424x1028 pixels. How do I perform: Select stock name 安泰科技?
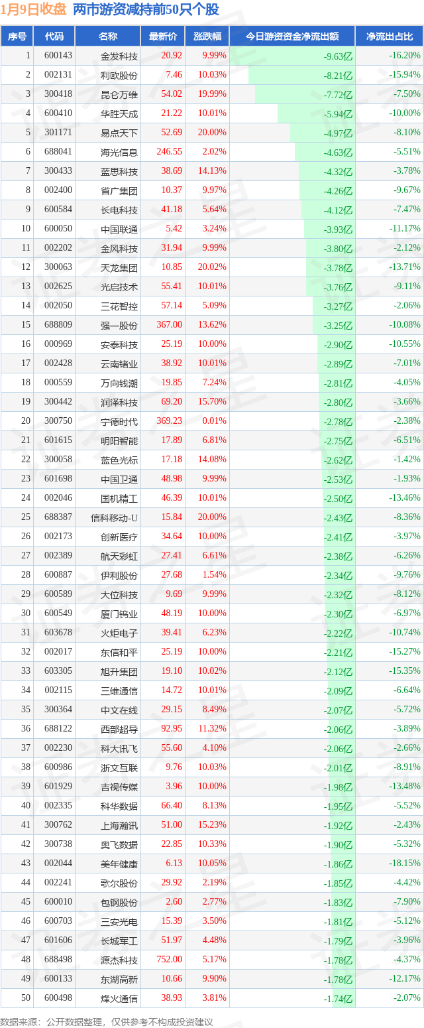pos(119,344)
